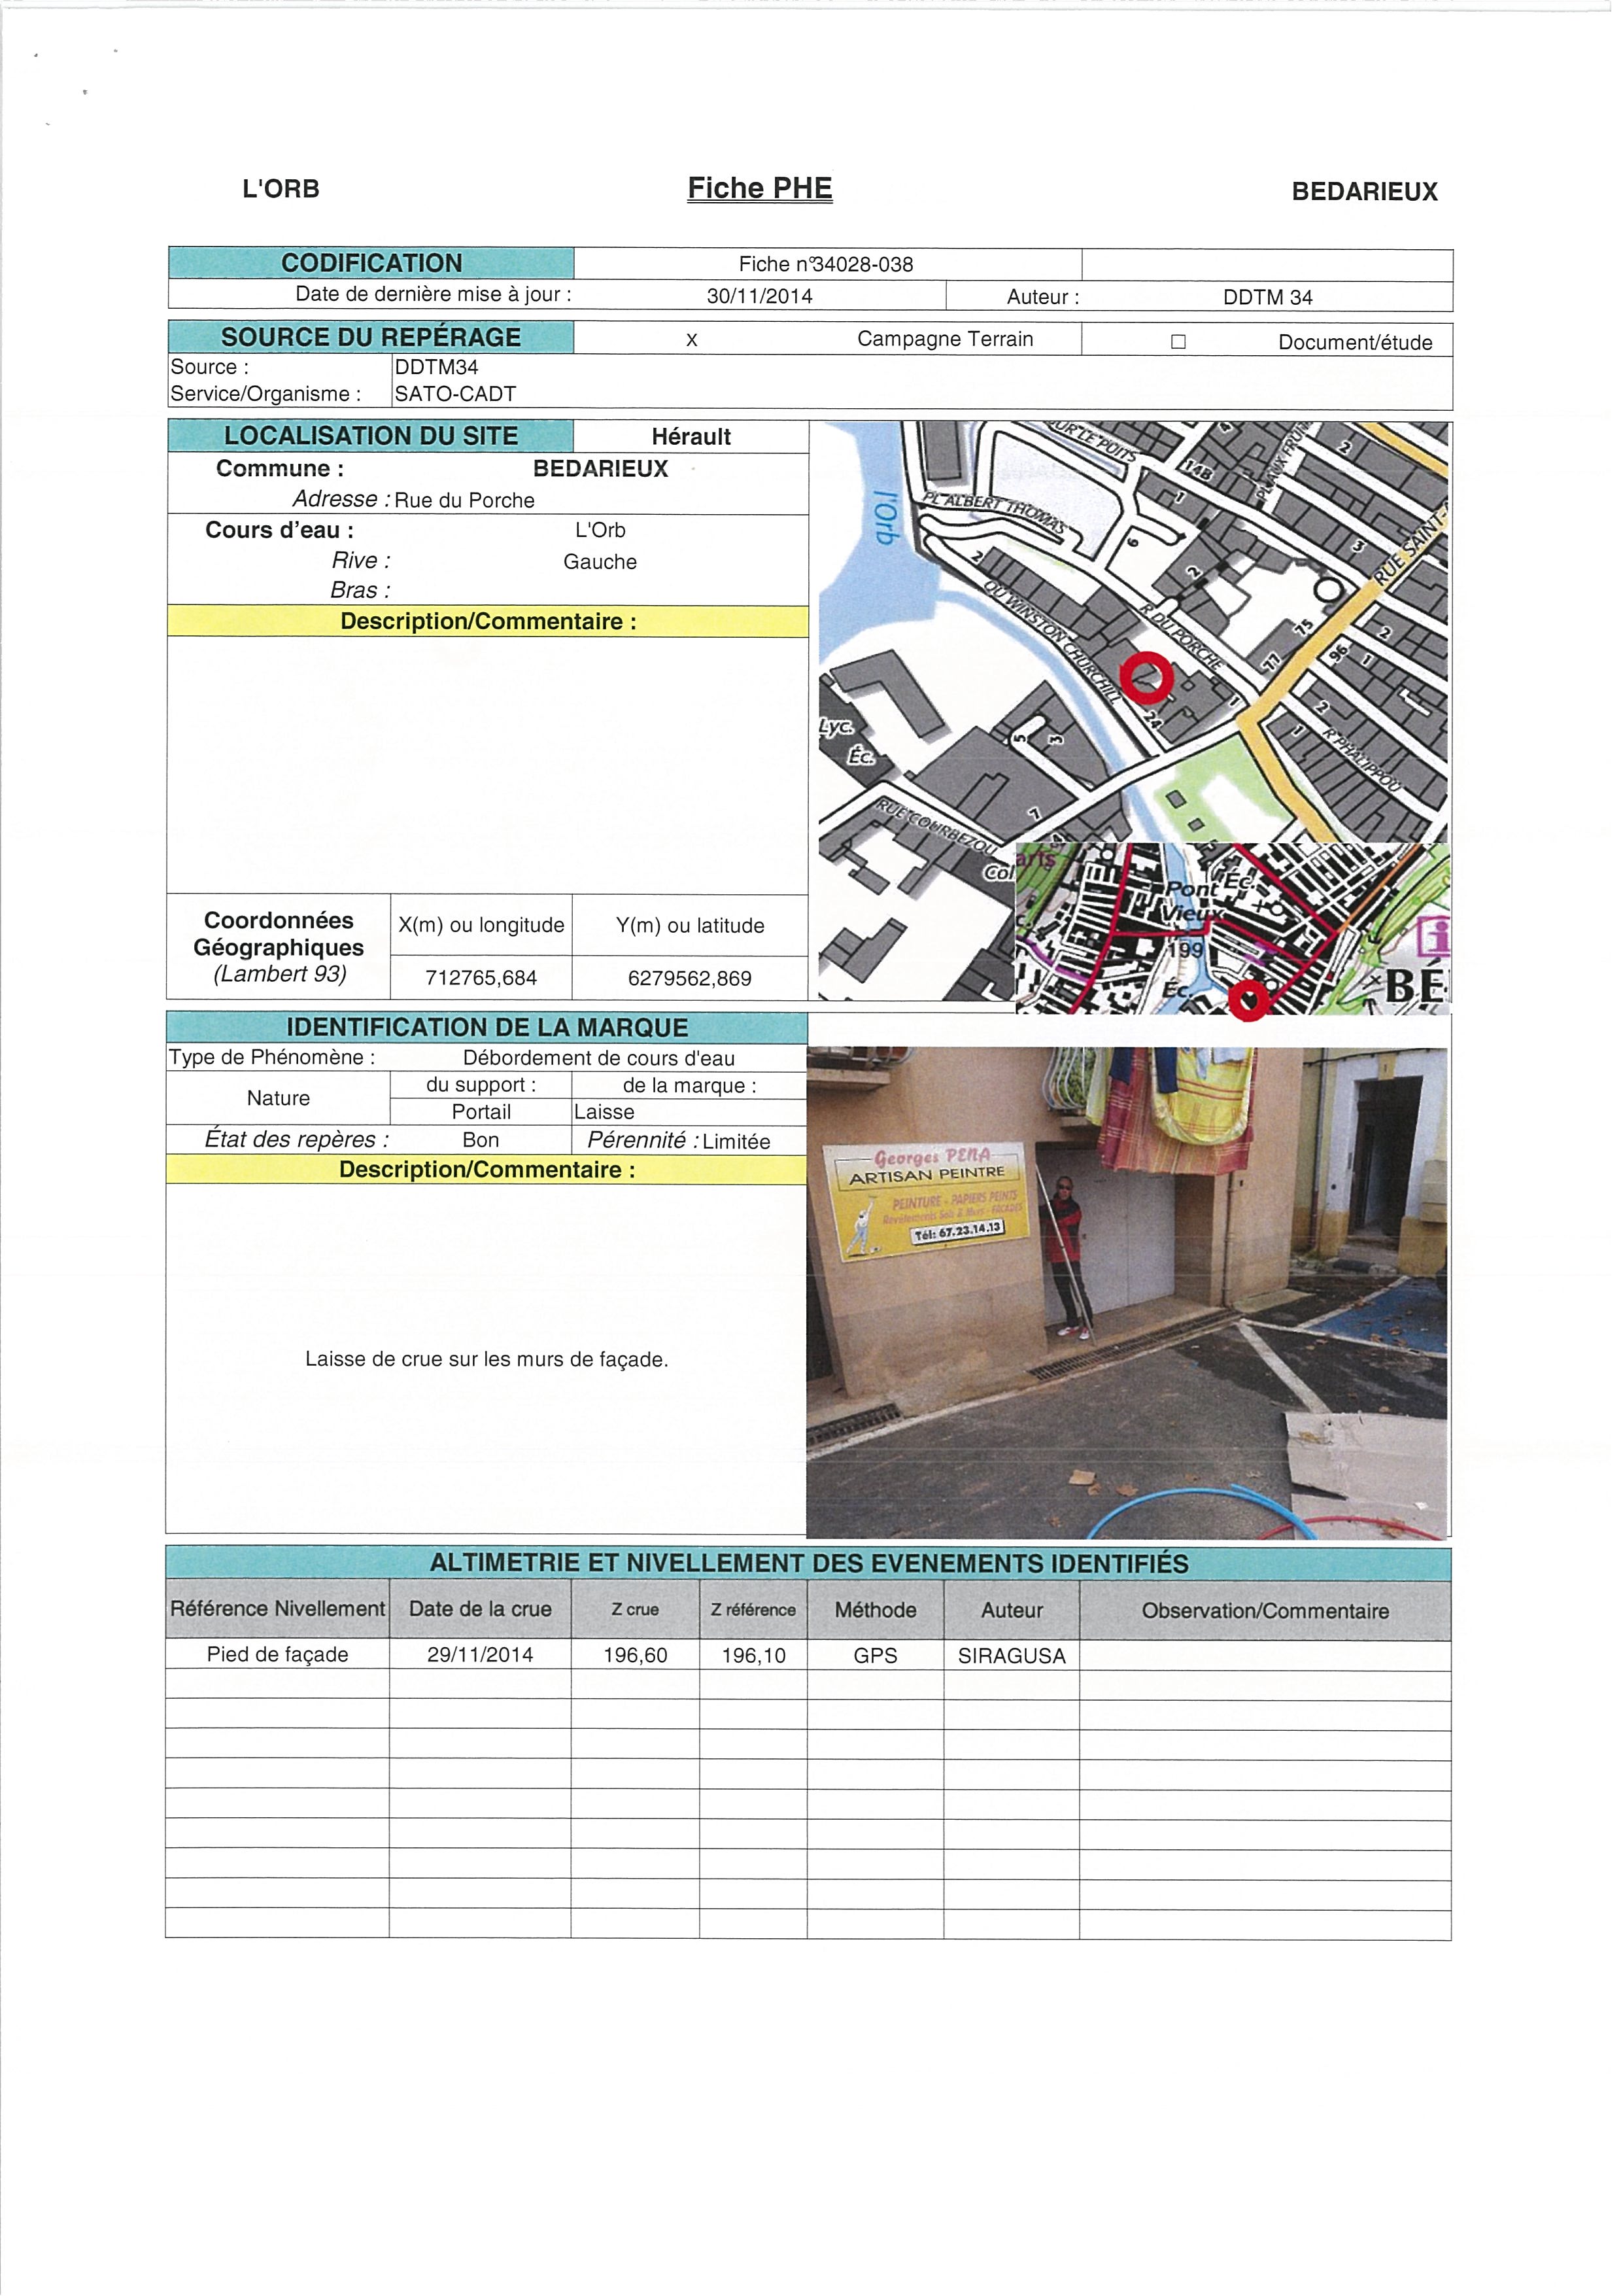Click department name 'Hérault'
The image size is (1623, 2296).
click(691, 437)
